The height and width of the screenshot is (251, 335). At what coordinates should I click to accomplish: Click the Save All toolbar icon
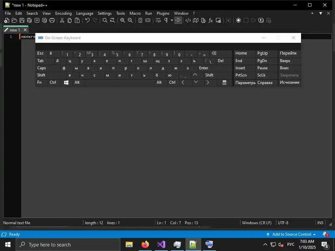(x=29, y=21)
